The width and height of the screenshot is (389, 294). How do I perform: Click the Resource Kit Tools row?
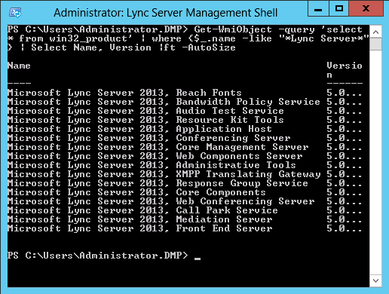pos(185,120)
